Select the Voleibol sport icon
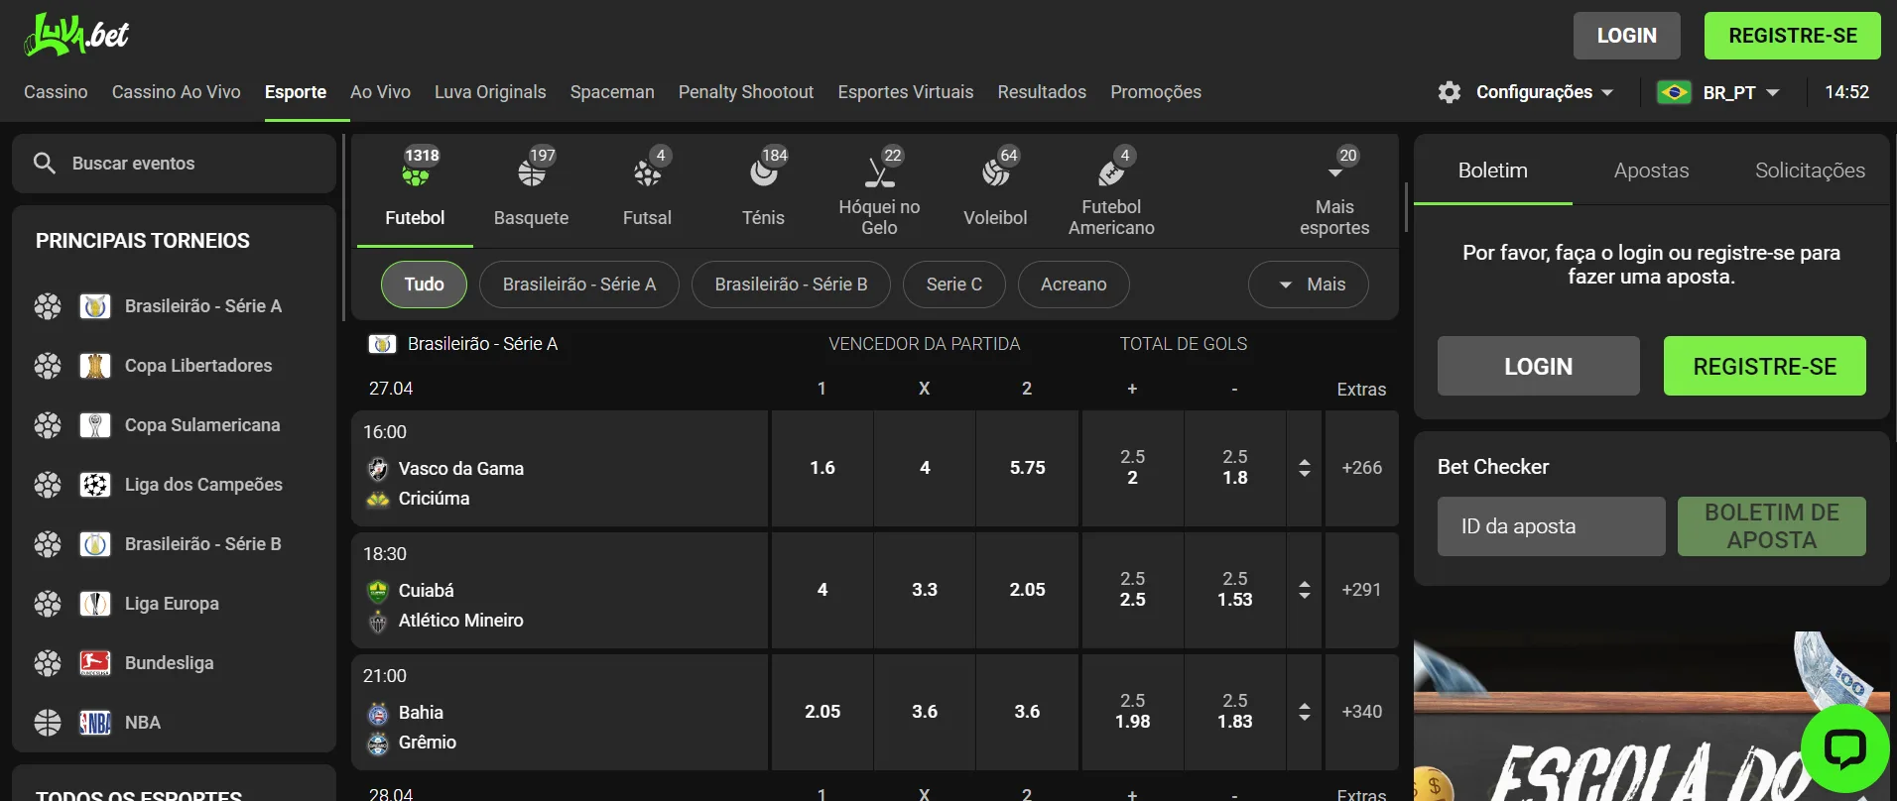Image resolution: width=1897 pixels, height=801 pixels. pyautogui.click(x=995, y=173)
